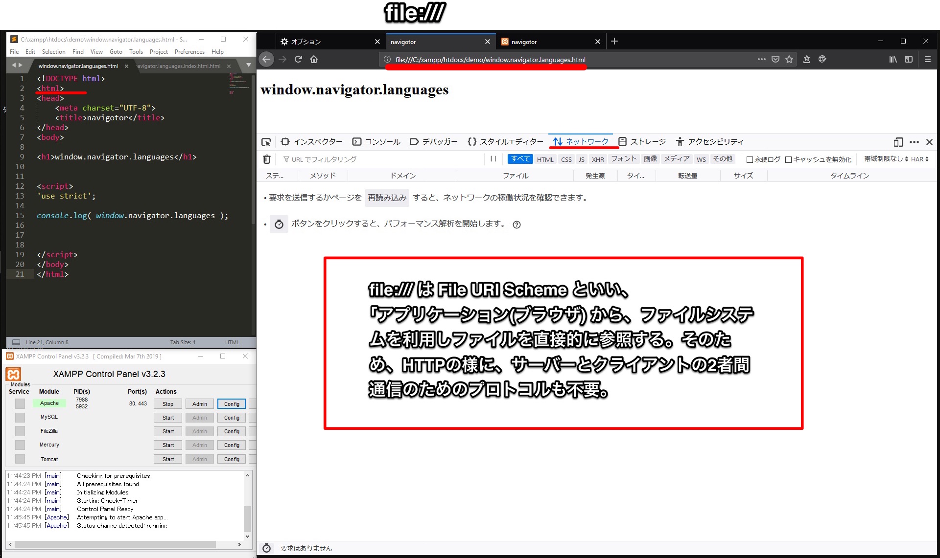Screen dimensions: 940x558
Task: Bookmark page with the star icon
Action: pyautogui.click(x=789, y=59)
